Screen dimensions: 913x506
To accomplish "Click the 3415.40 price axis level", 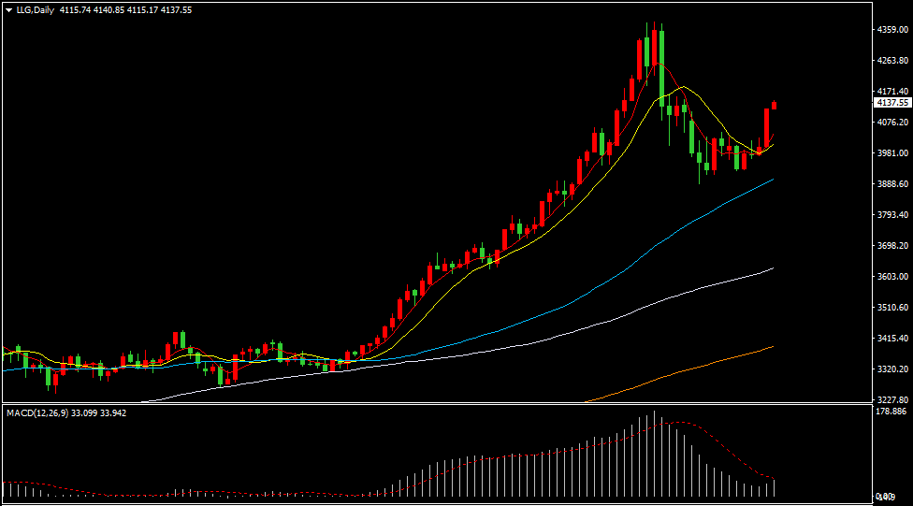I will [892, 338].
